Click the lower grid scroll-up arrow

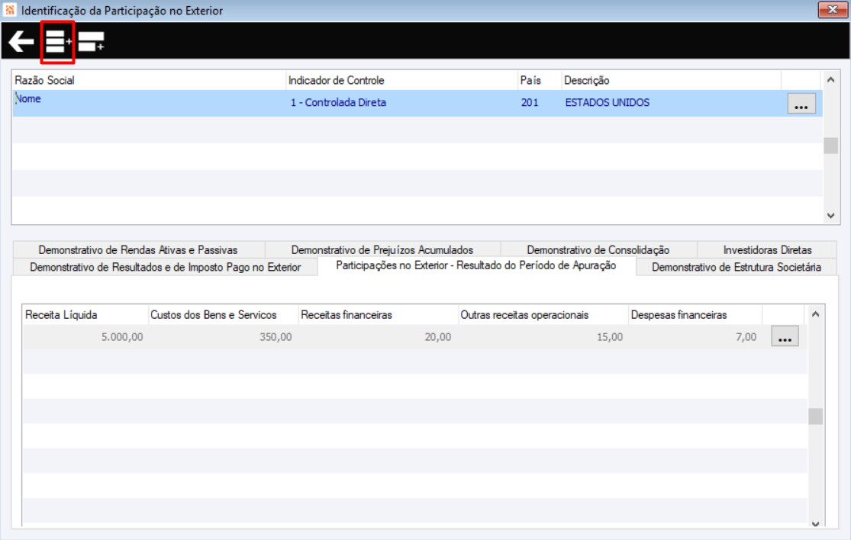pyautogui.click(x=815, y=314)
